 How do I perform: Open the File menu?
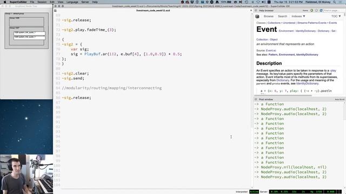32,2
